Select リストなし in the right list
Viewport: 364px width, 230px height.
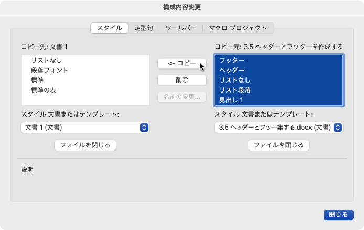235,80
